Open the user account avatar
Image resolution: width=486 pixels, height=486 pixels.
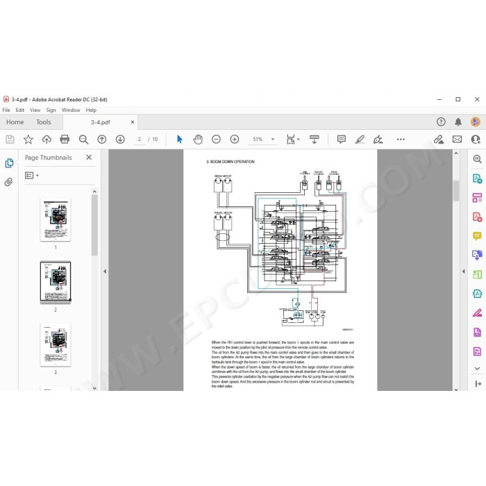(x=476, y=121)
